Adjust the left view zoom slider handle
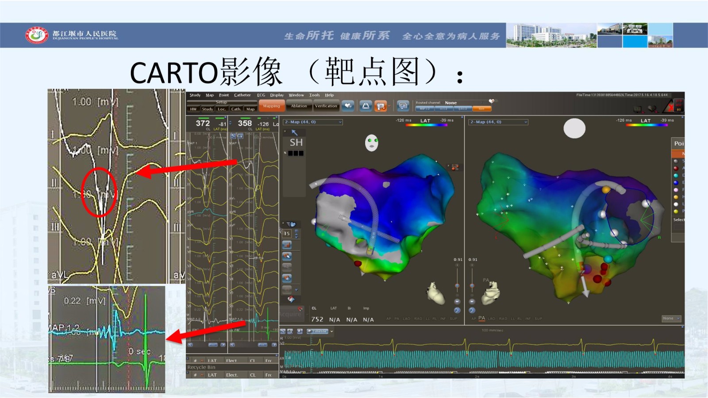 click(457, 286)
